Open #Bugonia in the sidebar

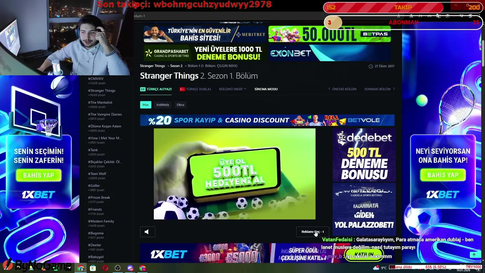point(96,233)
